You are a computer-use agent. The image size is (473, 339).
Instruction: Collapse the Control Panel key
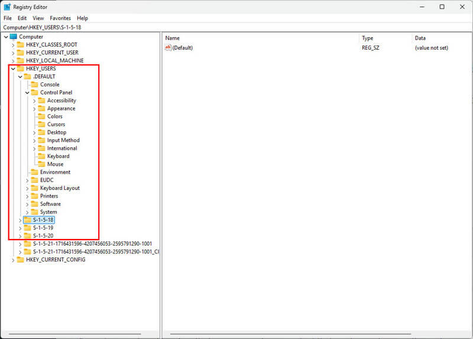(27, 93)
